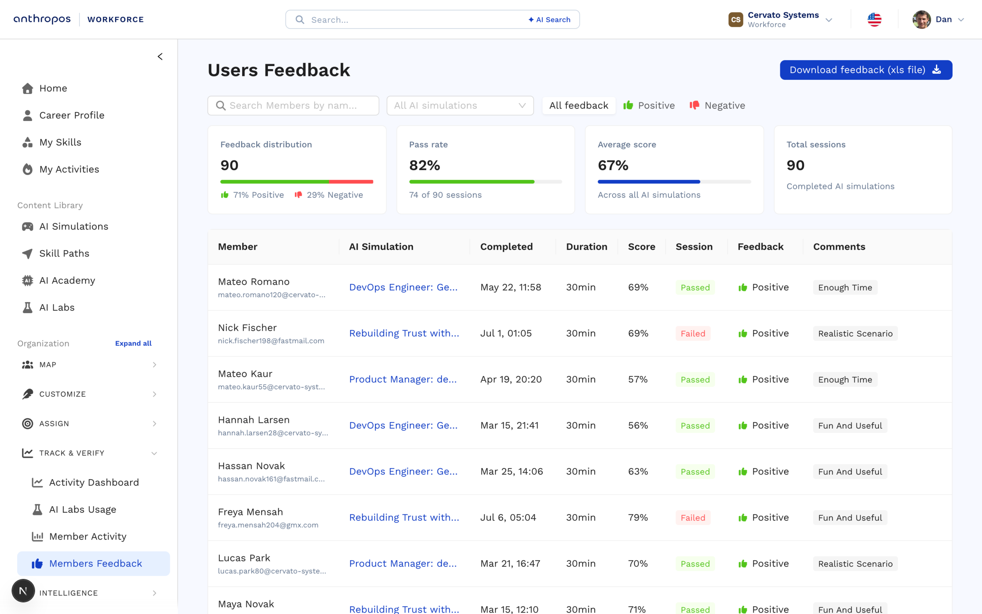Click the Home house icon

(28, 89)
